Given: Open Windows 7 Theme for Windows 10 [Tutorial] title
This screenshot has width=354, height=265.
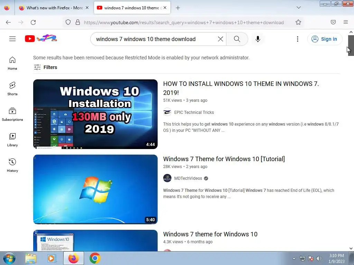Looking at the screenshot, I should tap(224, 159).
